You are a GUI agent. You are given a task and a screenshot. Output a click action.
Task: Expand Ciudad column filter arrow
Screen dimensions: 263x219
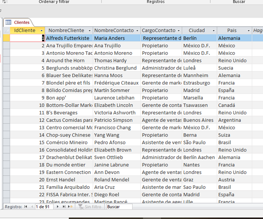click(x=213, y=31)
